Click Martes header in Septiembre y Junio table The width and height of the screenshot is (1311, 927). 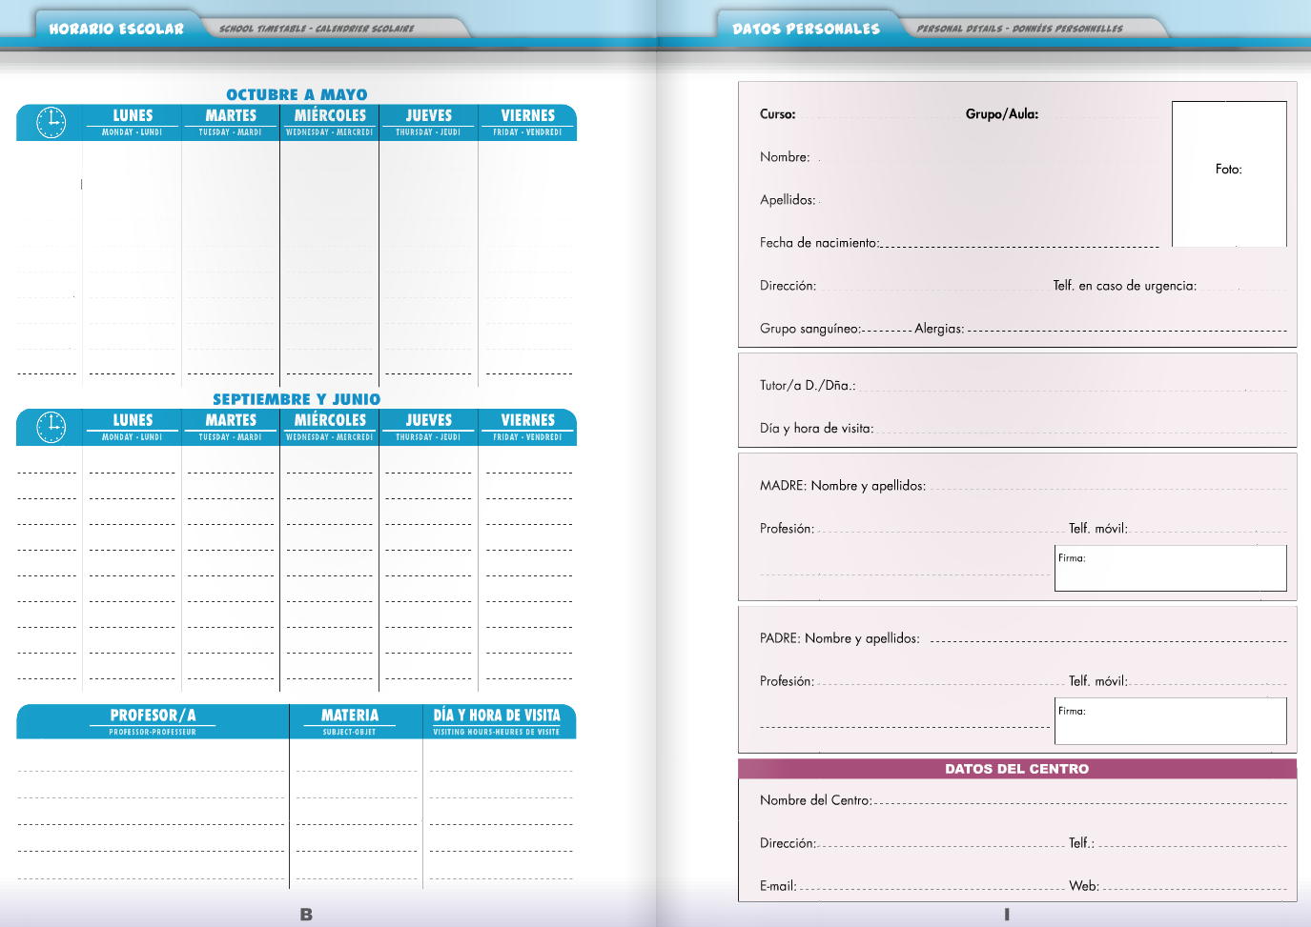(x=231, y=427)
